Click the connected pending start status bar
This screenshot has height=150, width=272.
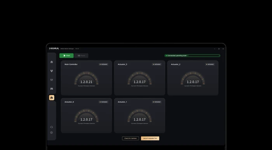192,56
